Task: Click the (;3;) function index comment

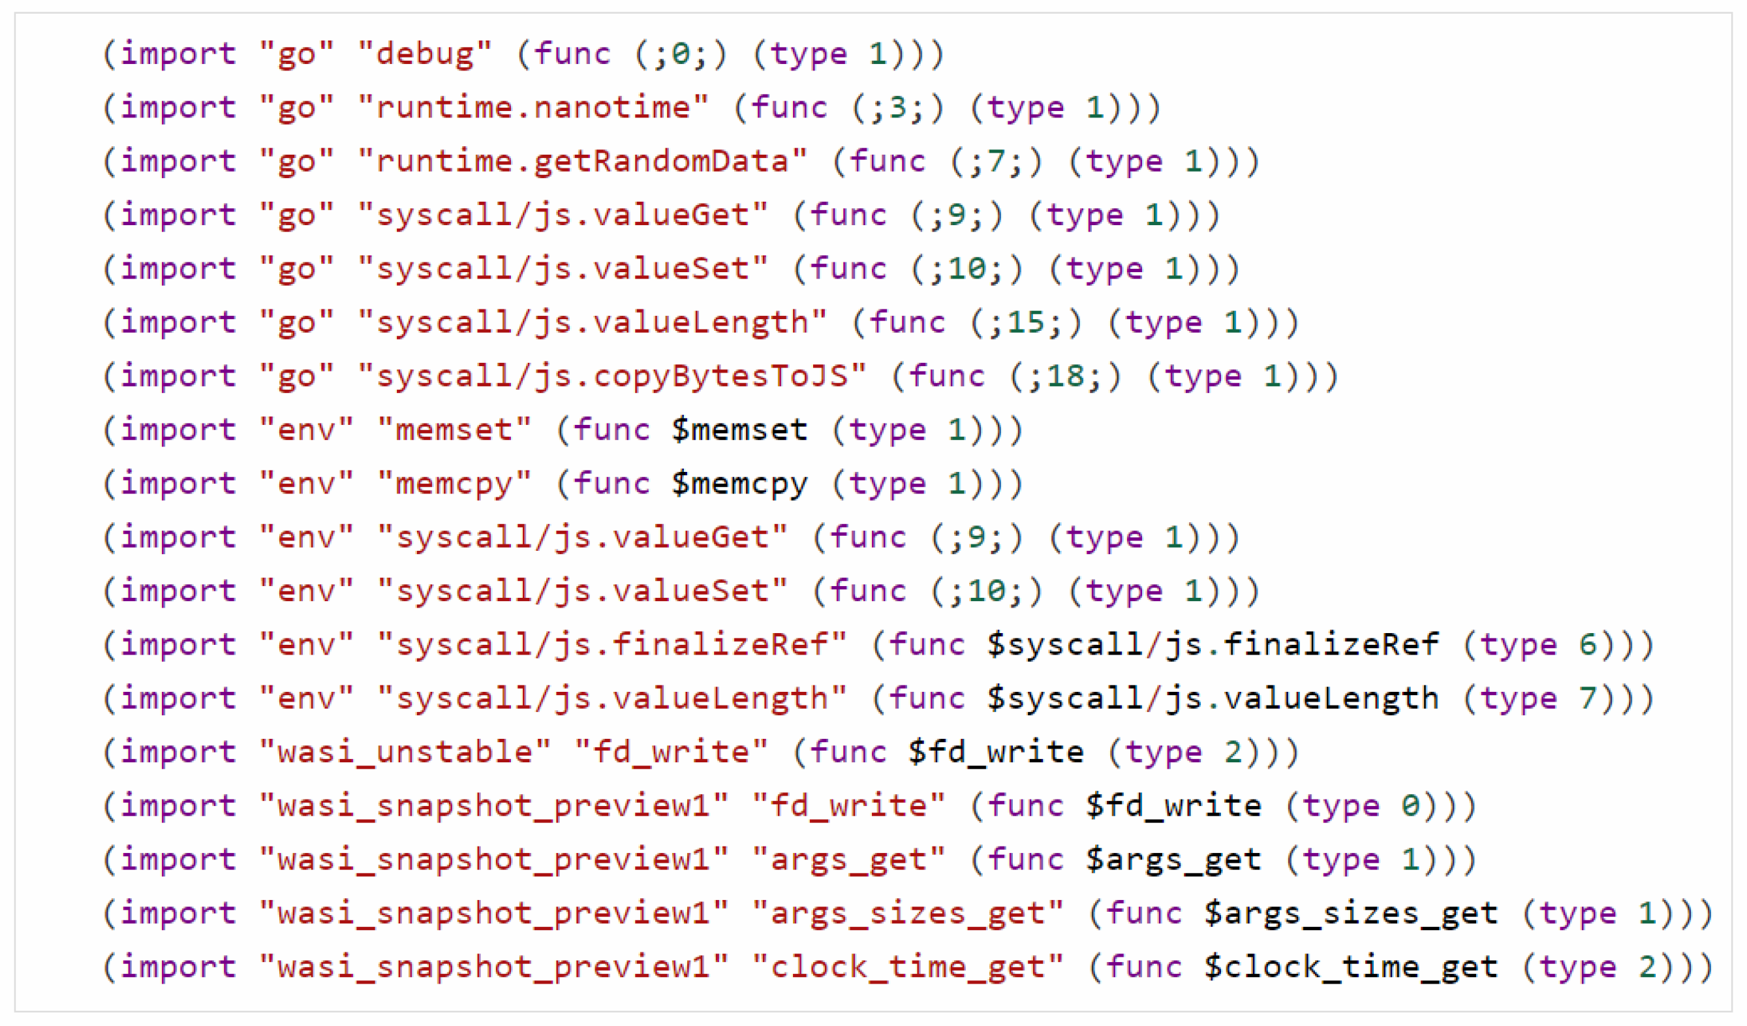Action: [898, 108]
